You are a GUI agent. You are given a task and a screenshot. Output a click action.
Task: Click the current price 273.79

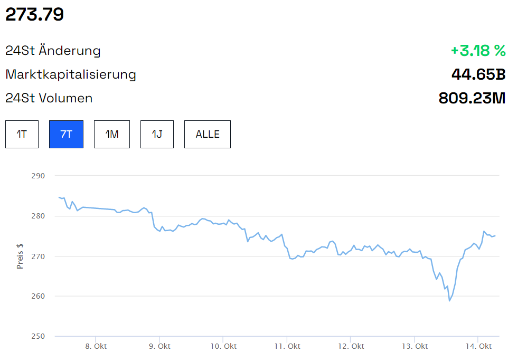(x=35, y=14)
